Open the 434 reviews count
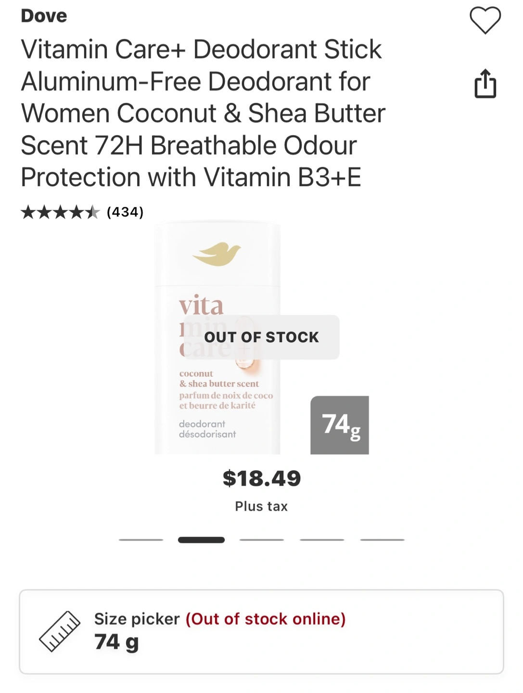This screenshot has height=693, width=523. [x=125, y=212]
